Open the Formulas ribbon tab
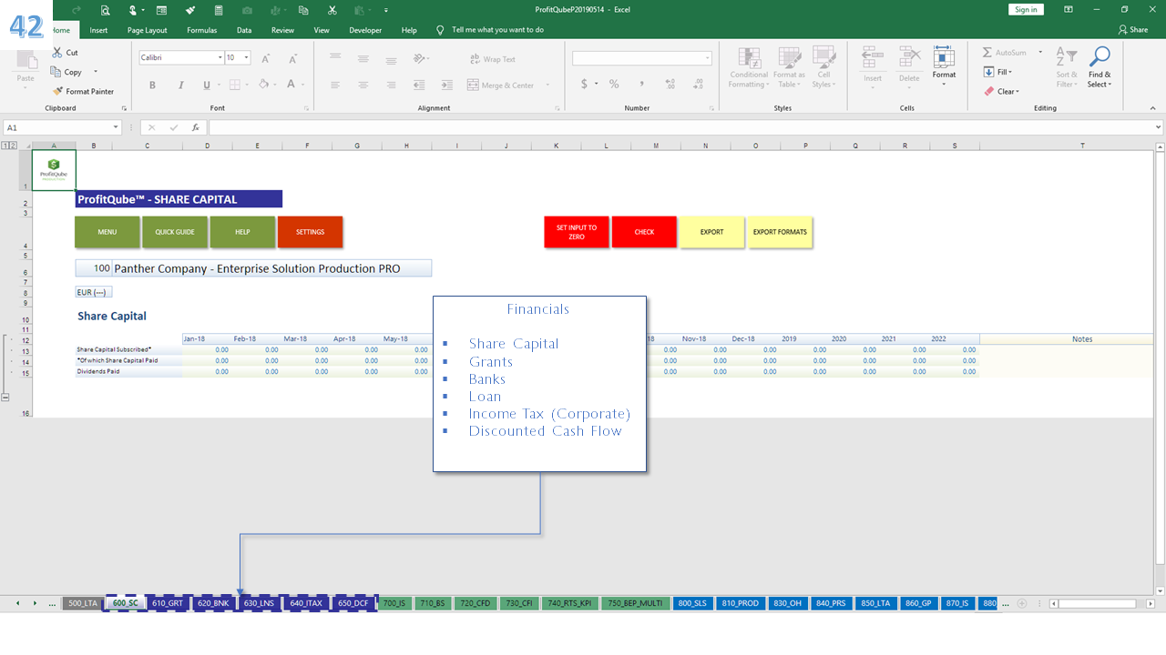 (x=201, y=30)
